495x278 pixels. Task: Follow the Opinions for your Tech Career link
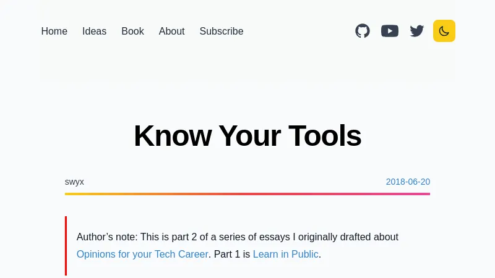pos(142,254)
